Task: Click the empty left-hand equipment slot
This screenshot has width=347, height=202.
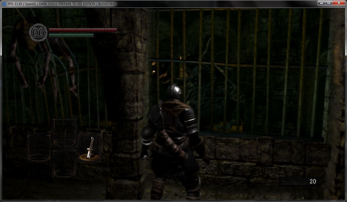Action: (x=39, y=148)
